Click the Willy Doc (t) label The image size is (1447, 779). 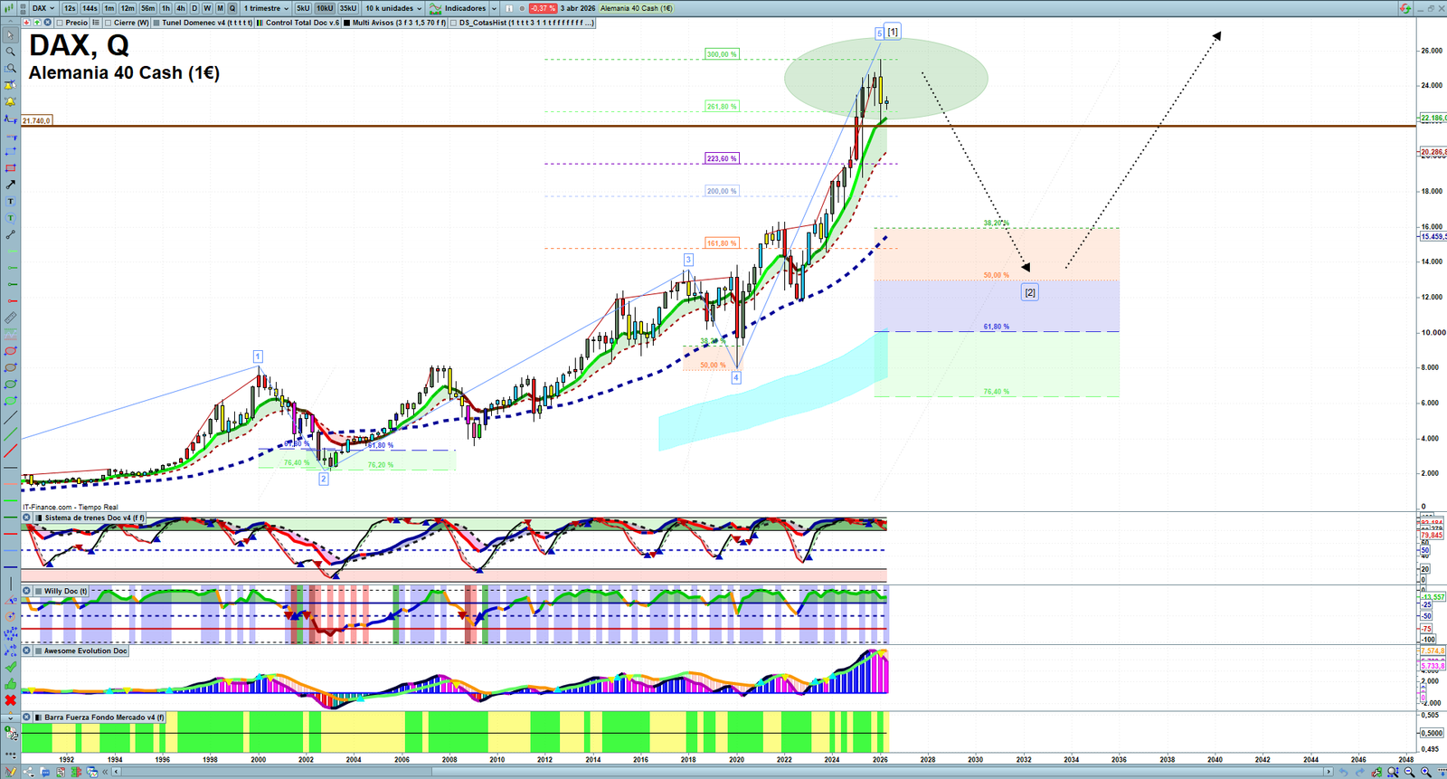coord(66,591)
